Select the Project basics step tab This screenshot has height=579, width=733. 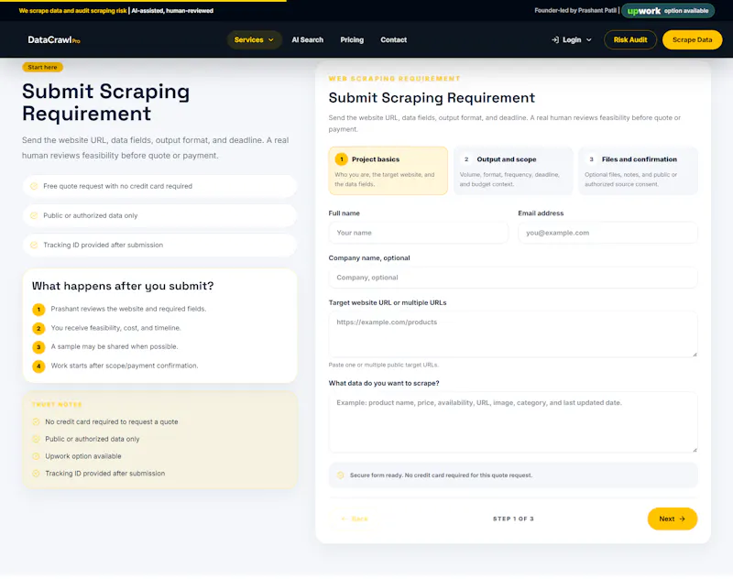coord(388,170)
